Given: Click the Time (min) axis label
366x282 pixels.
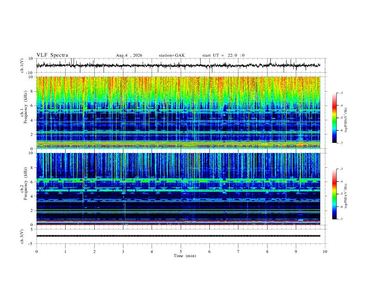Looking at the screenshot, I should pos(185,256).
